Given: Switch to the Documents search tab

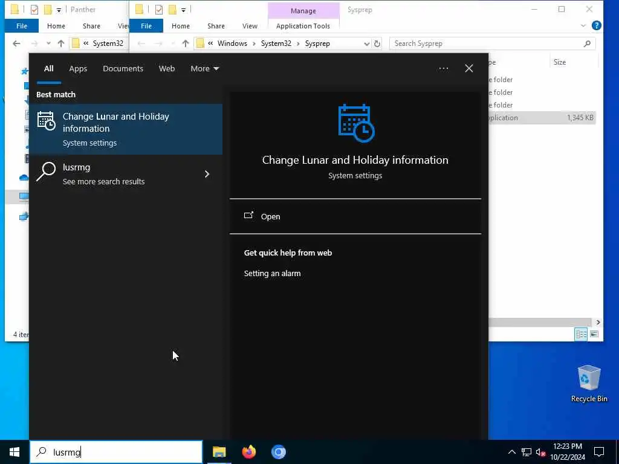Looking at the screenshot, I should 123,69.
